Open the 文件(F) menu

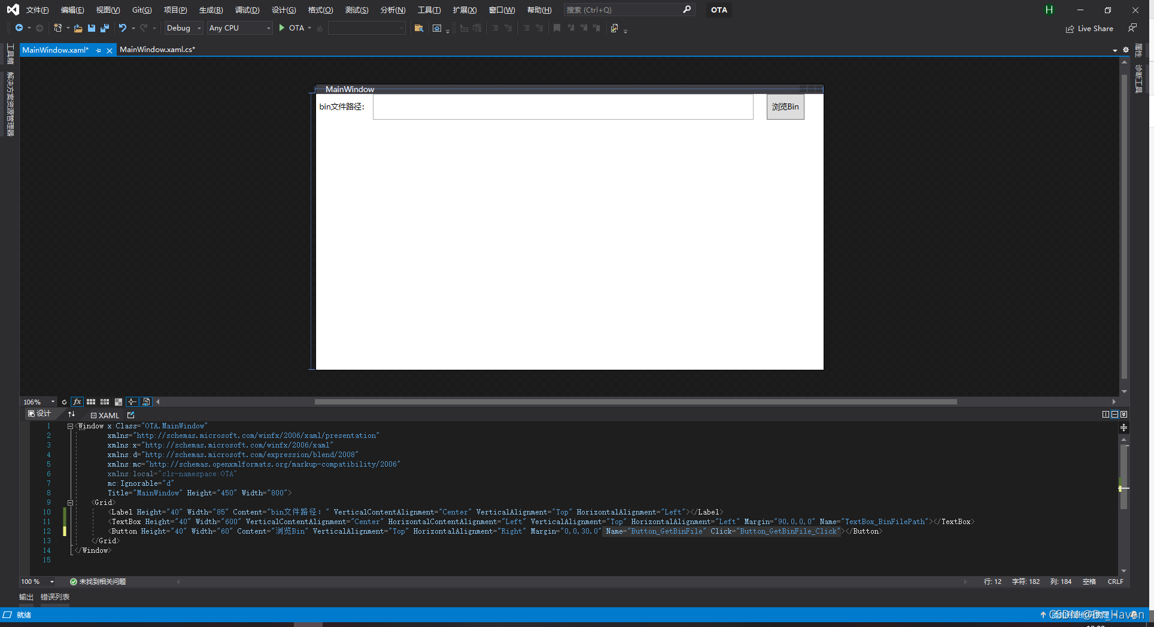click(x=37, y=10)
